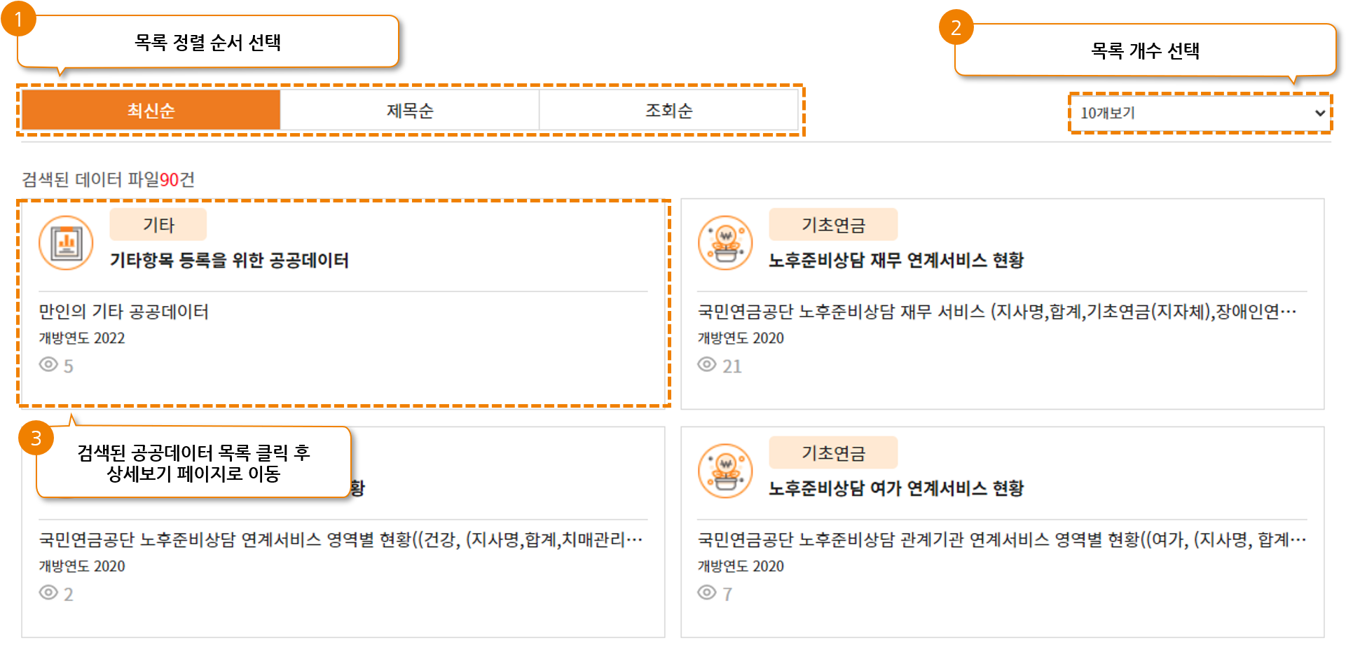
Task: Click the 국민연금공단 노후준비상담 재무 서비스 description
Action: click(997, 312)
